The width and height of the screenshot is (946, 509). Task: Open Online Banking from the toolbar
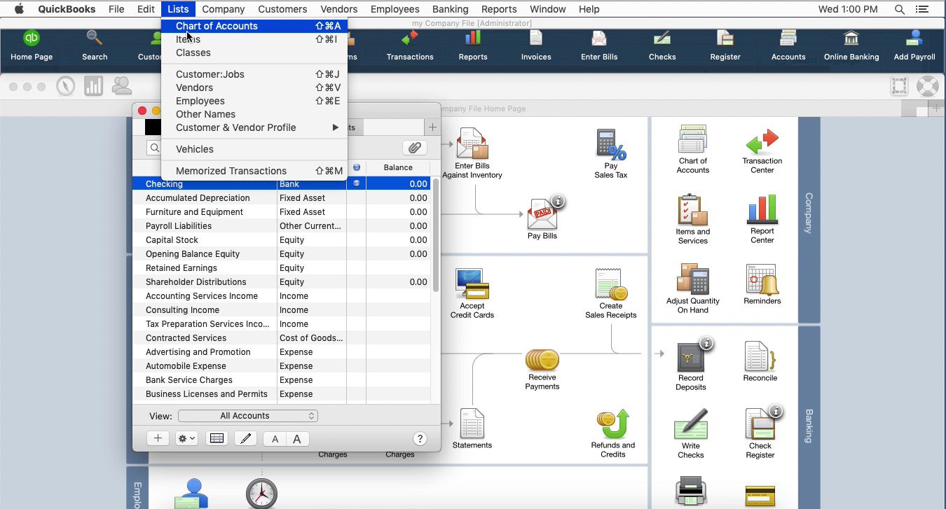point(851,46)
